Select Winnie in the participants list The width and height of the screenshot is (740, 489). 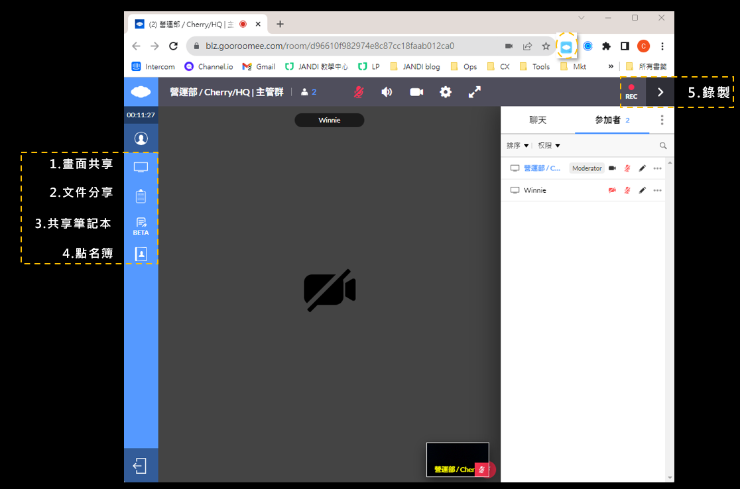(x=534, y=191)
